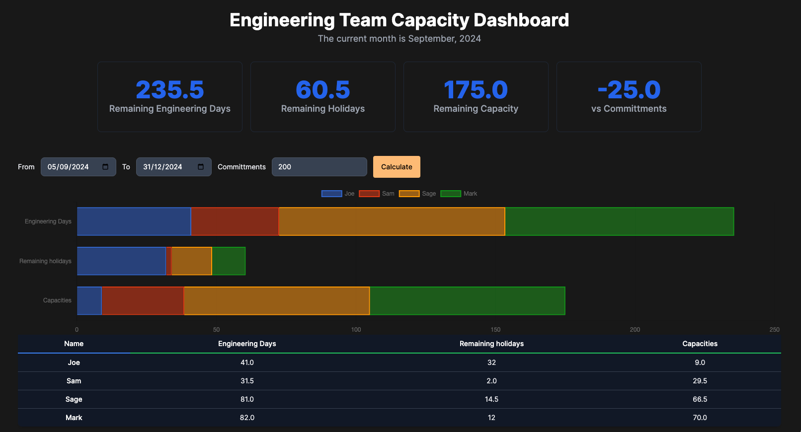Click the Remaining holidays chart axis label
This screenshot has height=432, width=801.
(x=45, y=261)
